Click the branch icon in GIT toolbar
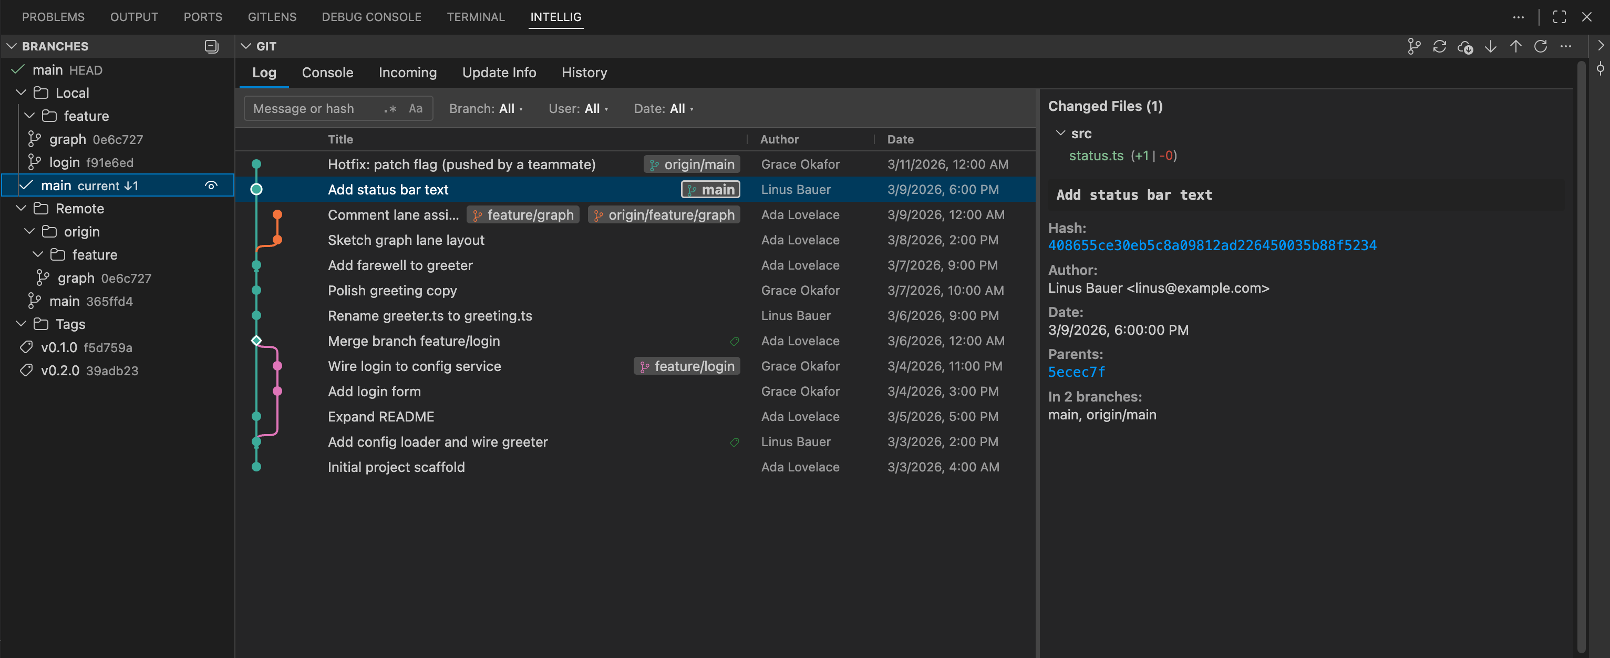The image size is (1610, 658). pos(1414,46)
